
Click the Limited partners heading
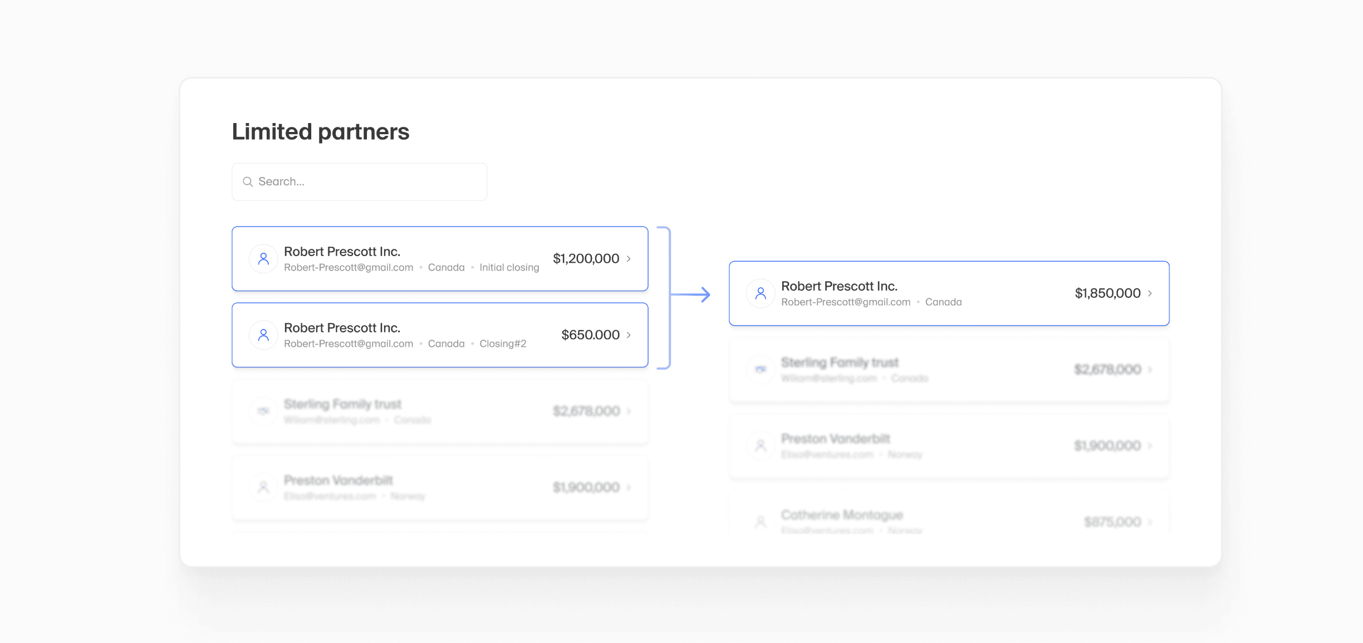[321, 132]
